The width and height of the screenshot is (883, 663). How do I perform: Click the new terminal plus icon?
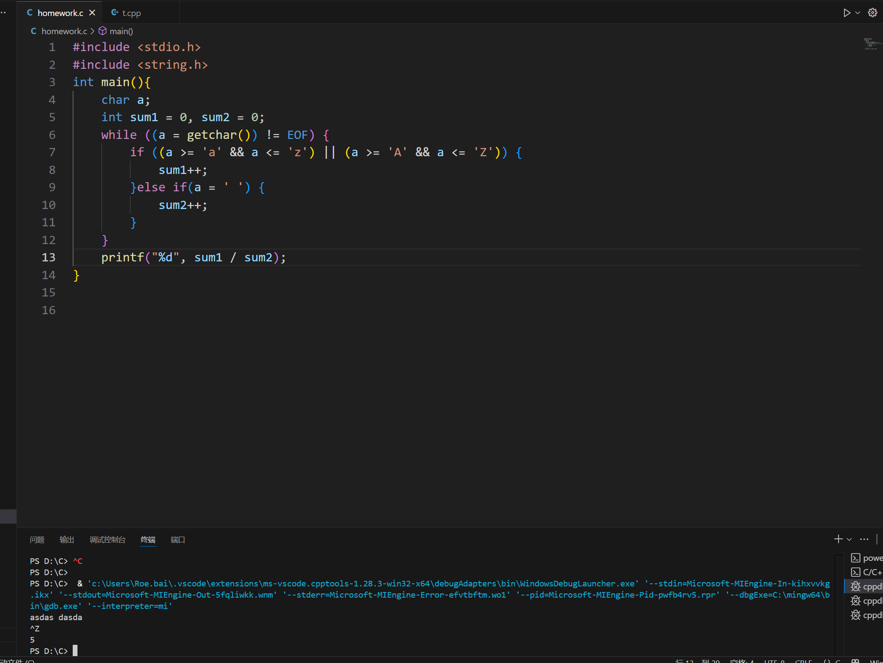(838, 539)
